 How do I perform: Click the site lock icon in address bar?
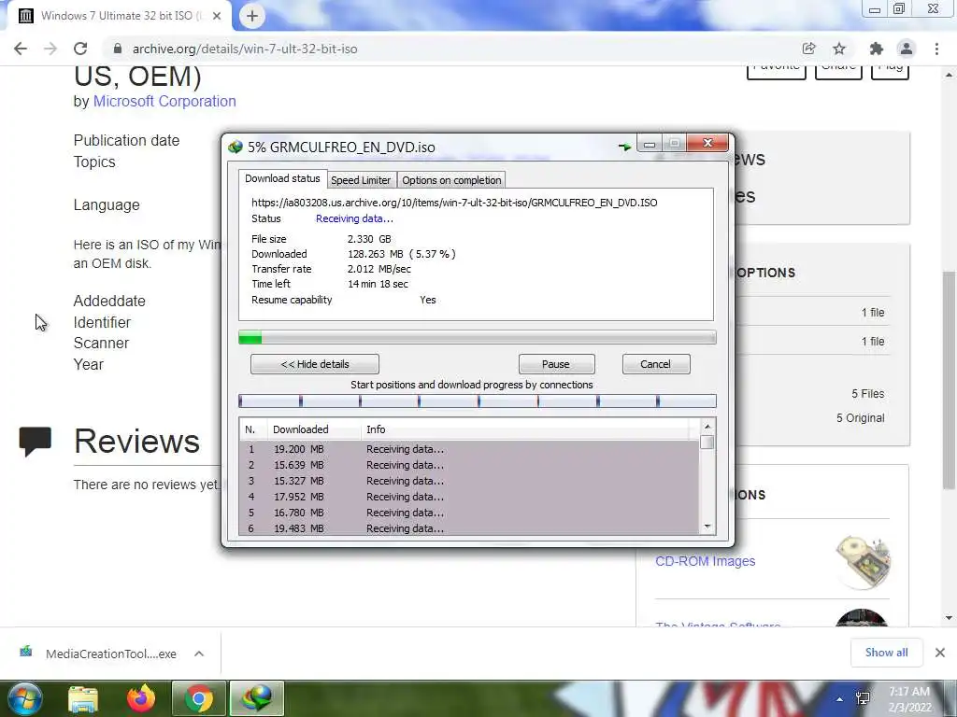118,49
